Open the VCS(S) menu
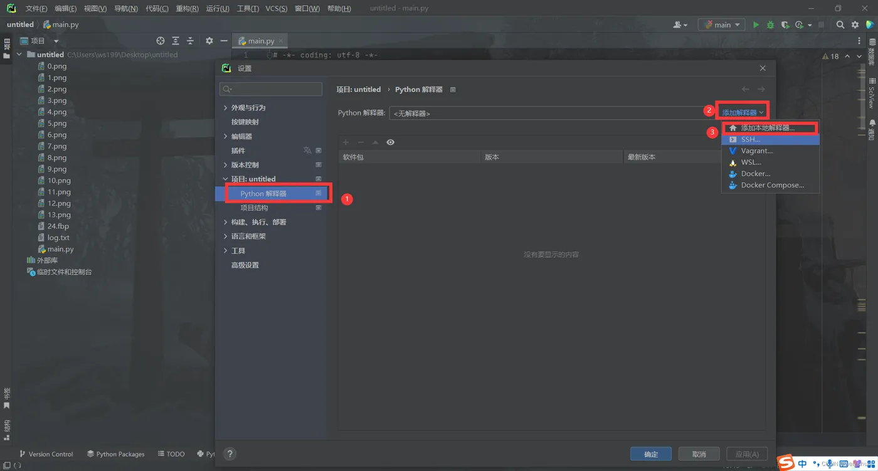The width and height of the screenshot is (878, 471). click(277, 9)
